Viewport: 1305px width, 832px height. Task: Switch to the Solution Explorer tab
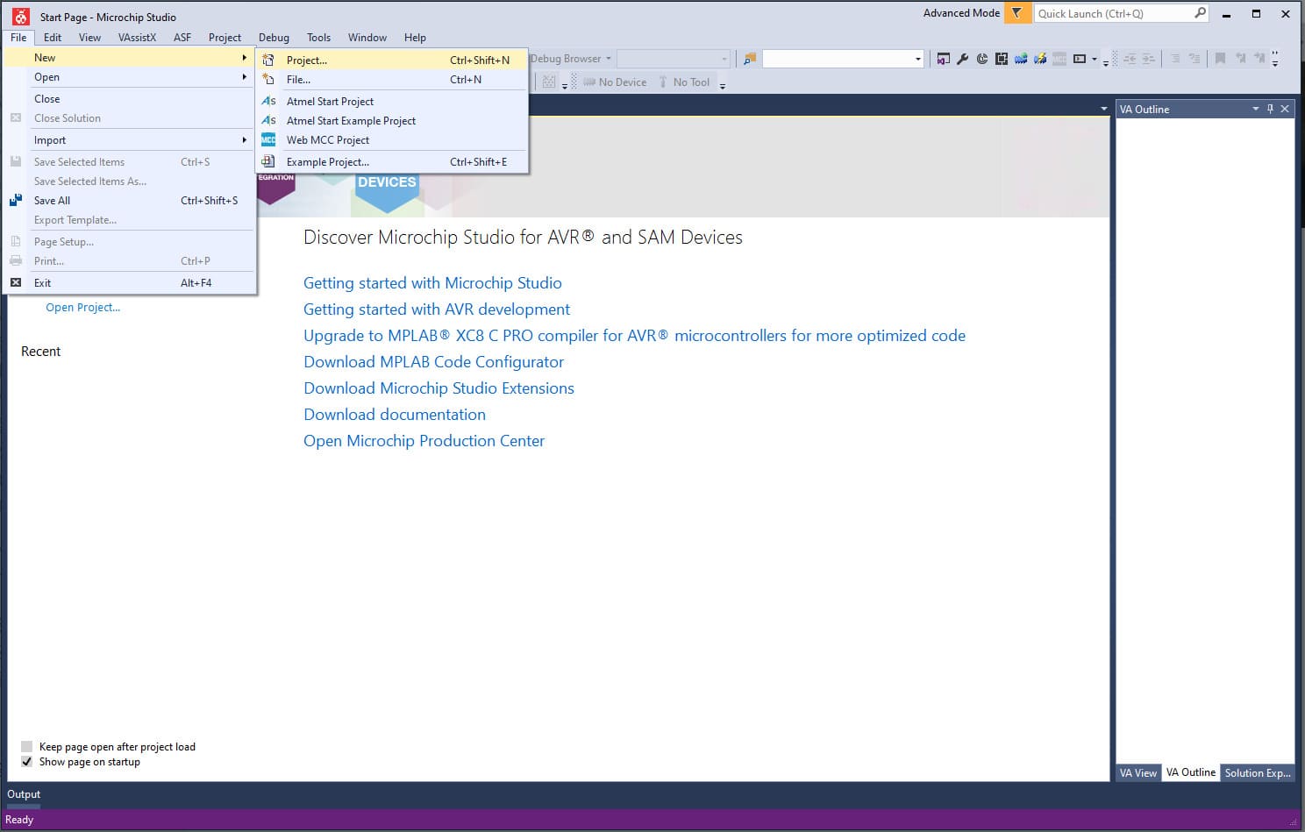pos(1258,772)
